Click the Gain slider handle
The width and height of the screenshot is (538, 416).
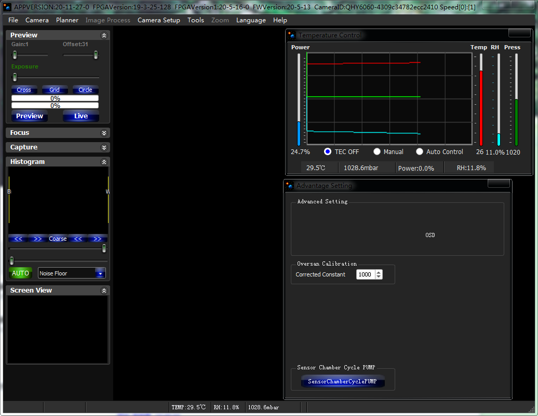coord(15,55)
